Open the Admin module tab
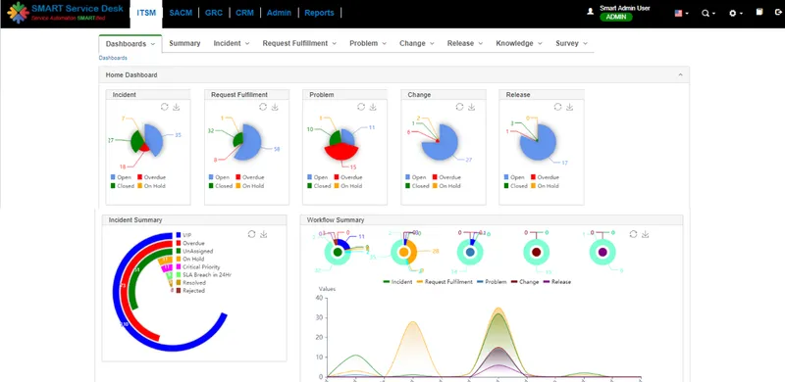 coord(279,13)
